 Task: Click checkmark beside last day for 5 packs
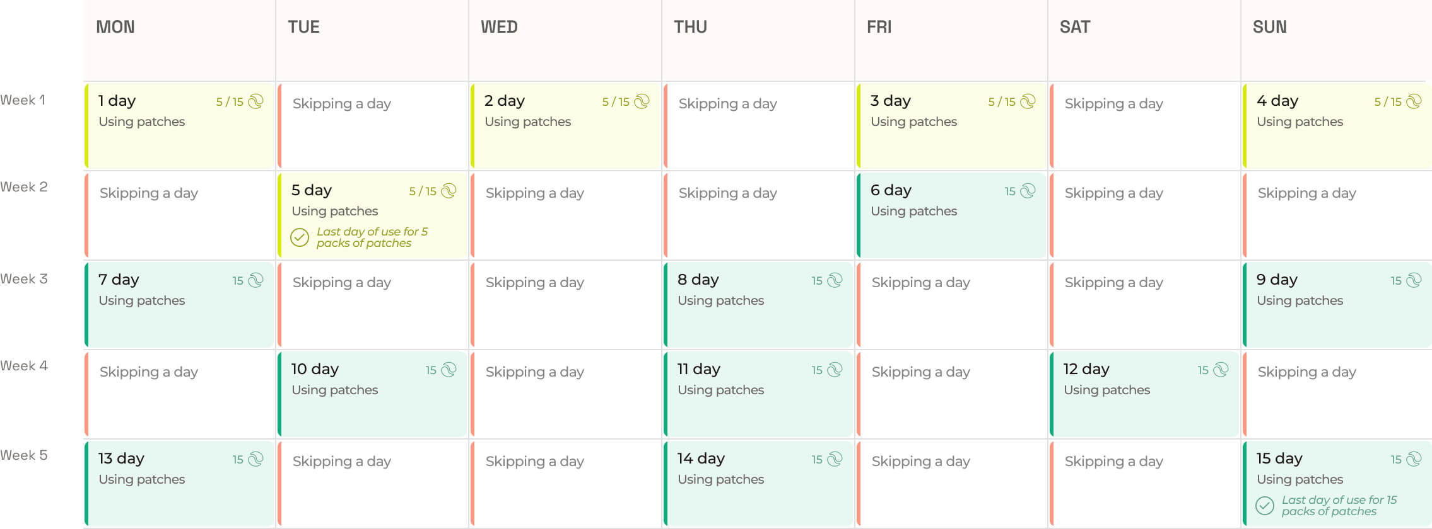click(x=300, y=237)
